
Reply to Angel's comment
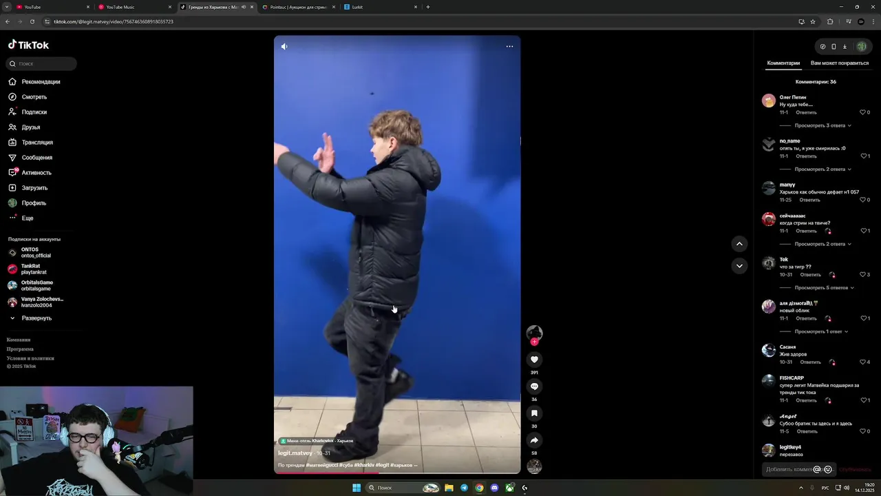[x=807, y=431]
